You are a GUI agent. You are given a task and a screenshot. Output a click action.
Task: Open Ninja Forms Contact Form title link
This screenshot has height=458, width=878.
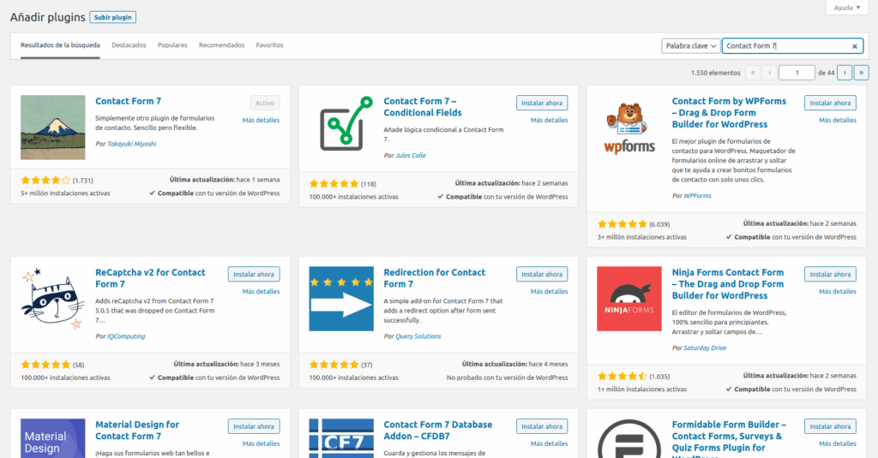click(x=728, y=283)
